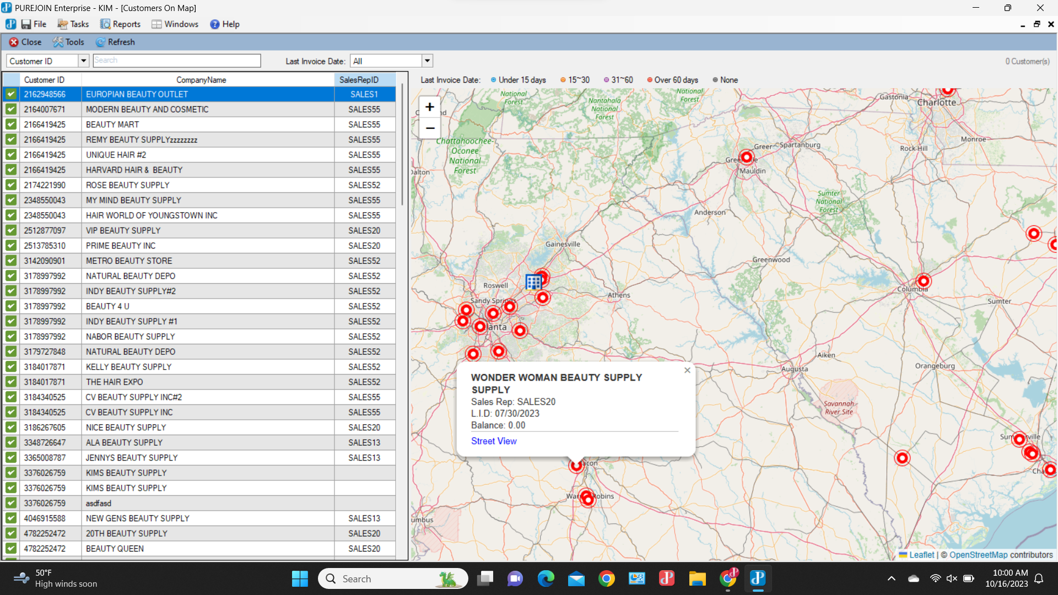Open the chat app on taskbar

515,578
